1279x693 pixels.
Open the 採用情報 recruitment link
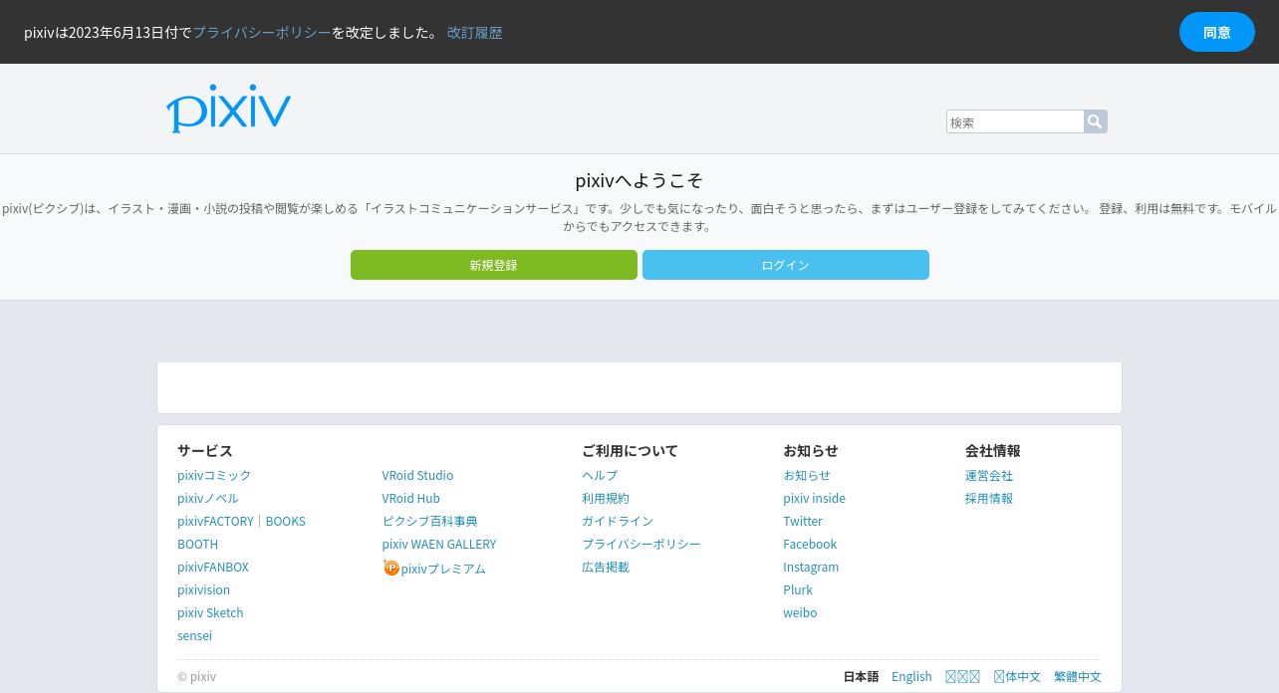point(989,498)
